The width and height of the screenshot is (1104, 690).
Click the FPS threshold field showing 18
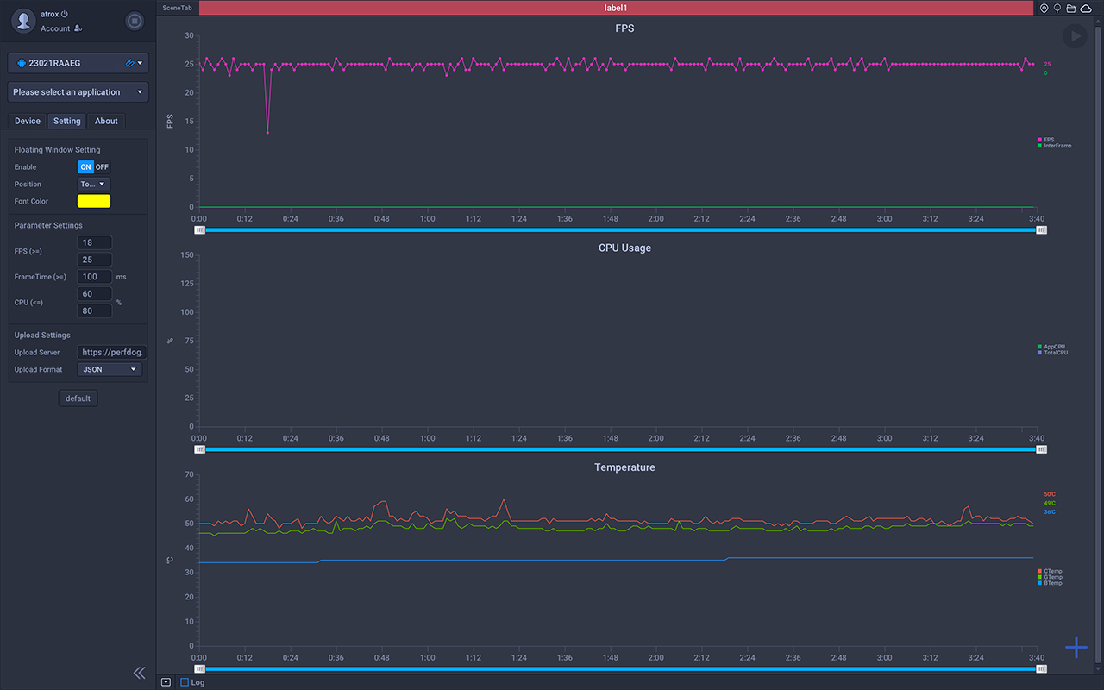(95, 242)
